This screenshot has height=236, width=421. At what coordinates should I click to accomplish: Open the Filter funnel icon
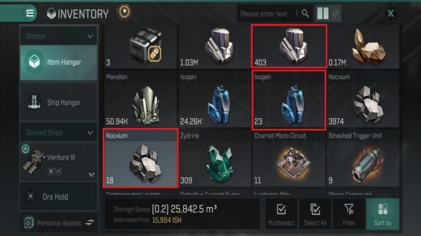click(349, 214)
